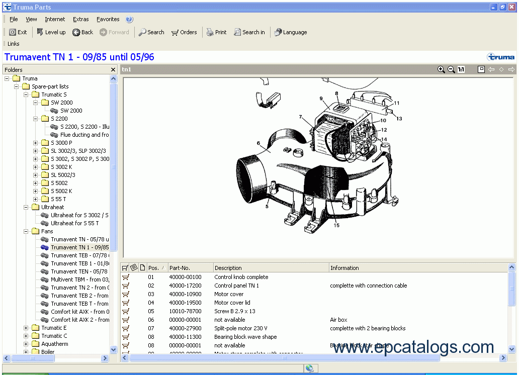Zoom in on the tn1 diagram

pyautogui.click(x=441, y=69)
